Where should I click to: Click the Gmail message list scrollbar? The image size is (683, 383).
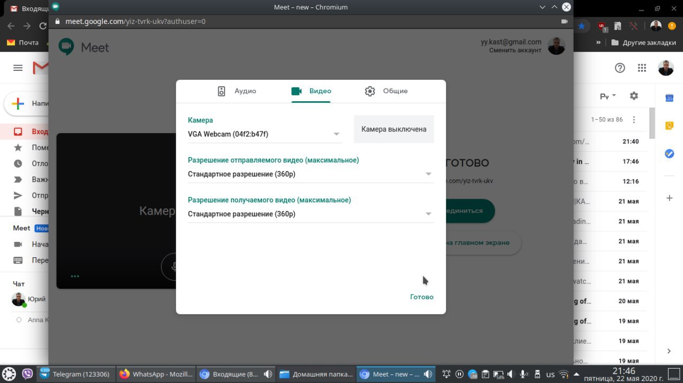pos(652,123)
